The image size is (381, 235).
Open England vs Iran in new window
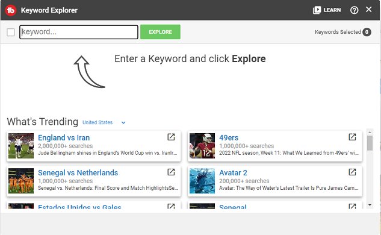tap(171, 137)
